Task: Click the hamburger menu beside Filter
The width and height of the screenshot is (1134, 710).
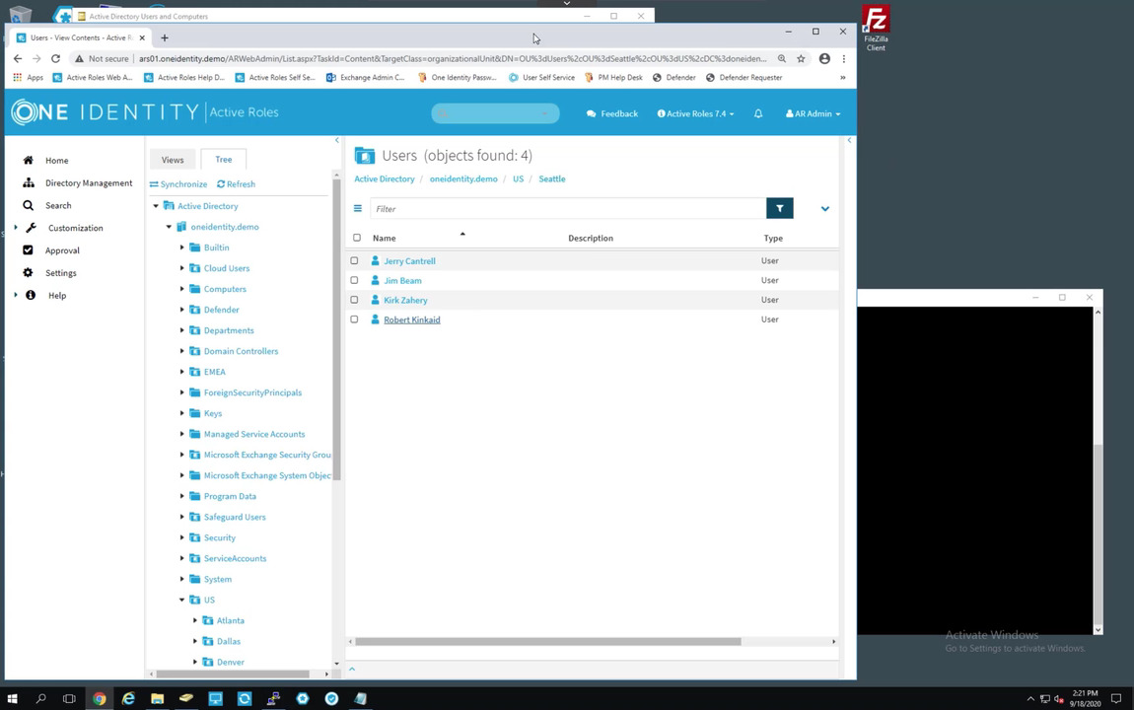Action: coord(358,208)
